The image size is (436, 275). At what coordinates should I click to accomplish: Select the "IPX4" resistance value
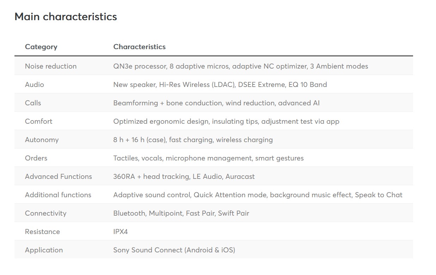pyautogui.click(x=120, y=232)
